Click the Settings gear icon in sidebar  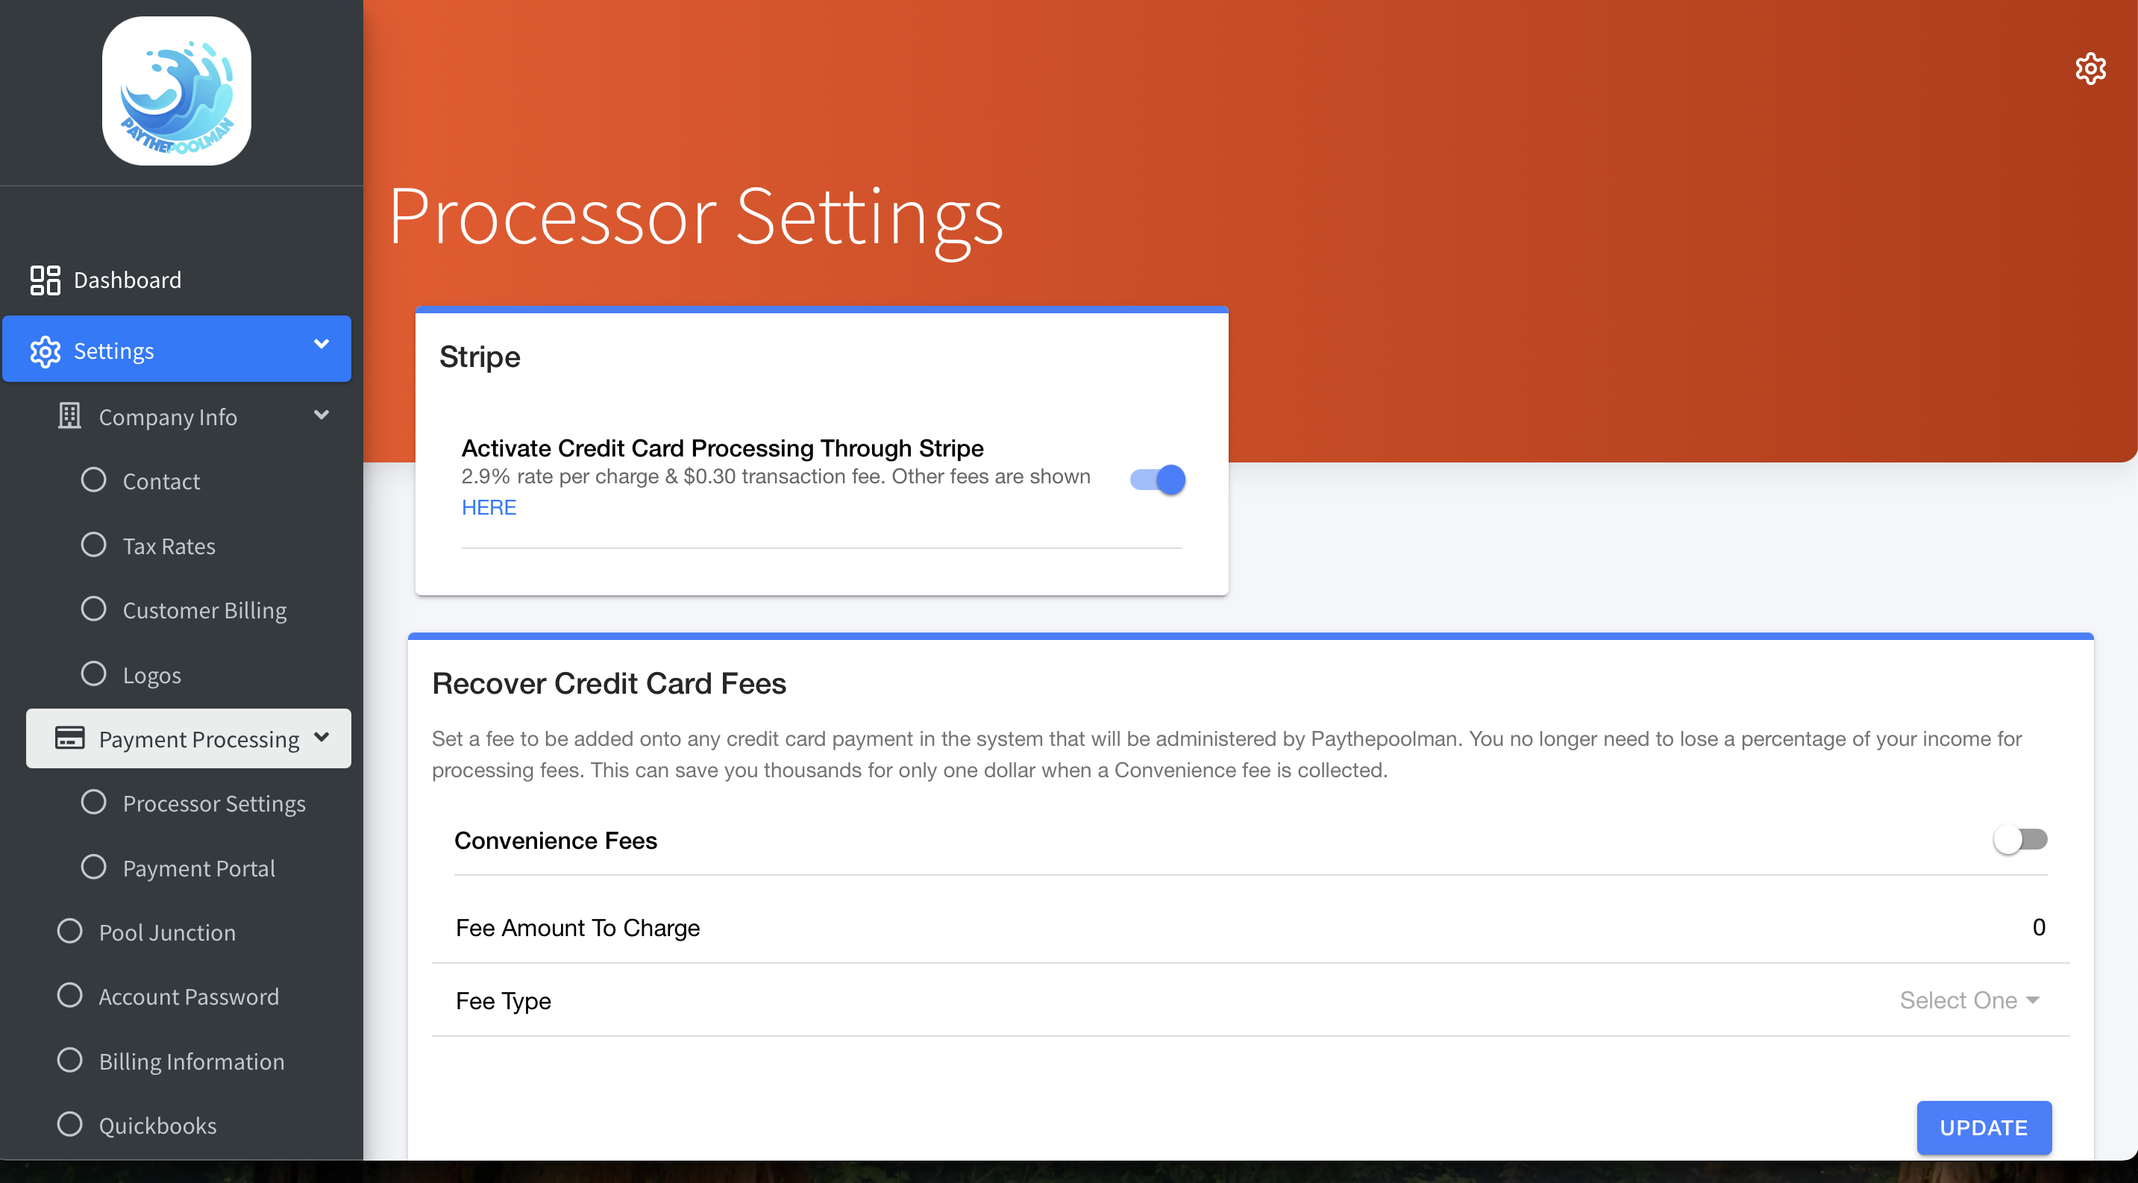click(x=45, y=351)
